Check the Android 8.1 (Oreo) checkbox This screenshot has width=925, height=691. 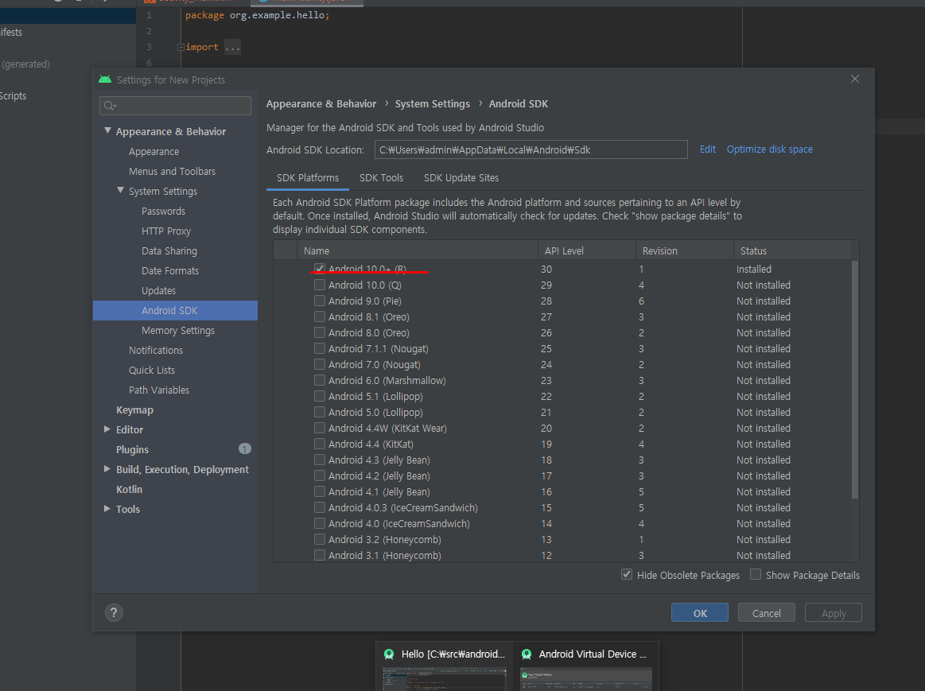(x=320, y=316)
